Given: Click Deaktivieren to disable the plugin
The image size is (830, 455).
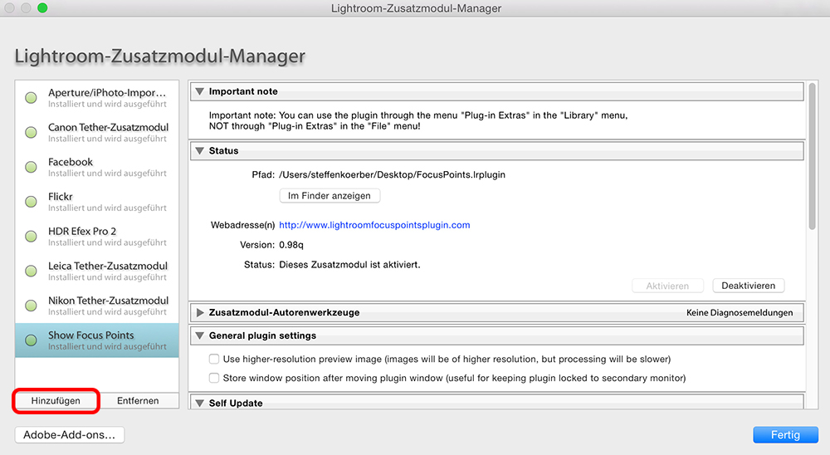Looking at the screenshot, I should click(x=749, y=286).
